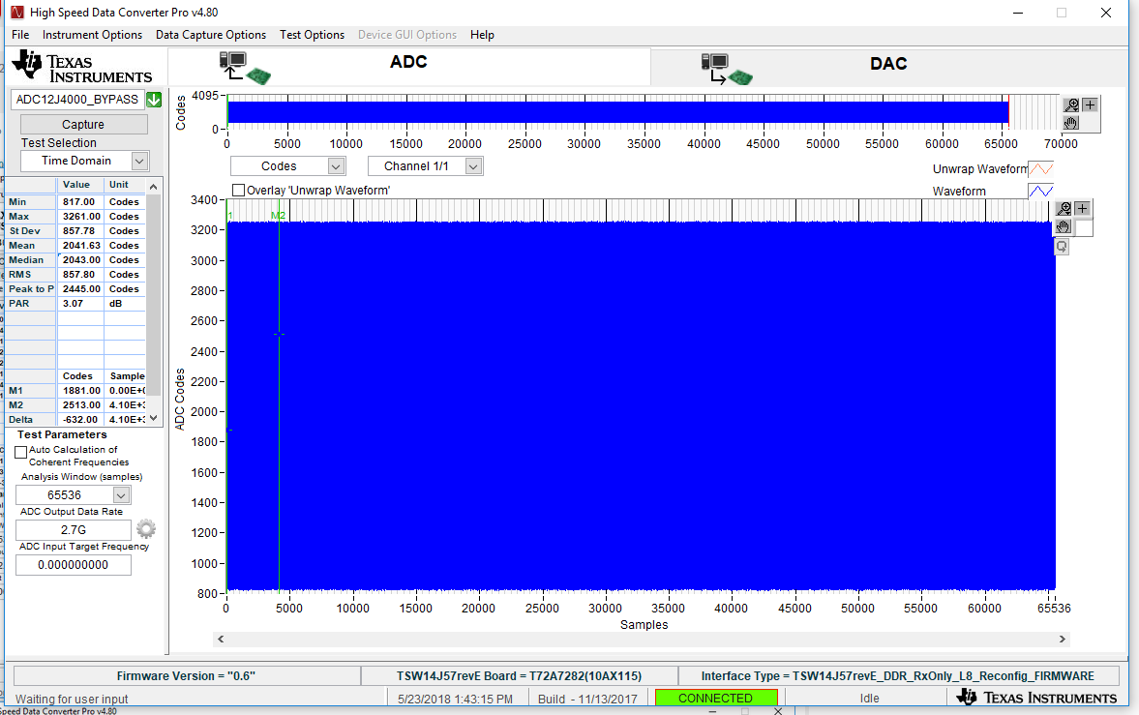Screen dimensions: 1139x715
Task: Open the Codes display format dropdown
Action: pyautogui.click(x=336, y=166)
